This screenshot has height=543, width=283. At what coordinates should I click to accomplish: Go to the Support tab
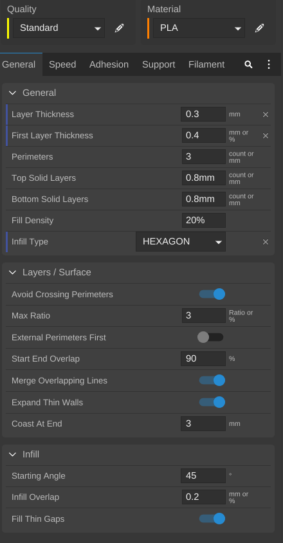pos(159,64)
